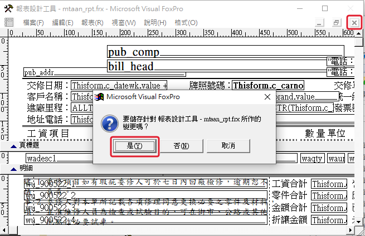This screenshot has width=365, height=236.
Task: Select the wu_900522_4 field
Action: pyautogui.click(x=145, y=220)
